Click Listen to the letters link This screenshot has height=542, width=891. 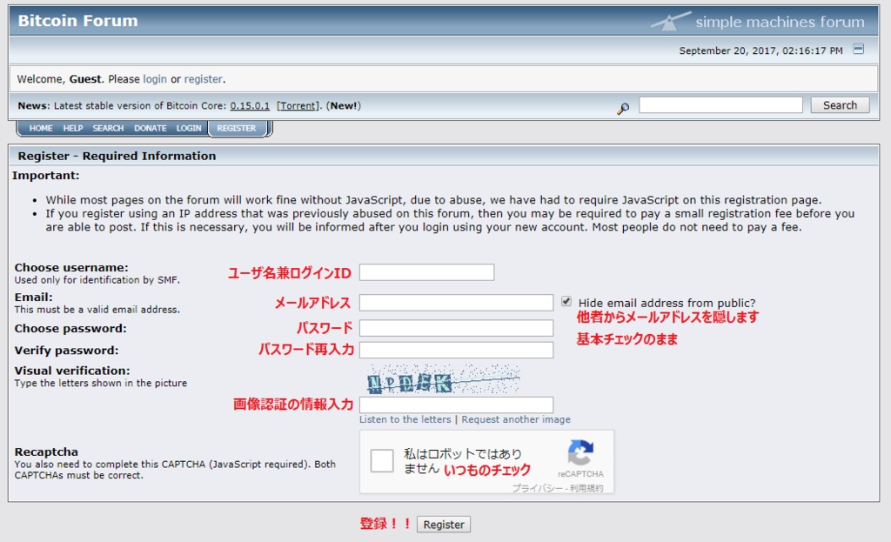tap(405, 419)
